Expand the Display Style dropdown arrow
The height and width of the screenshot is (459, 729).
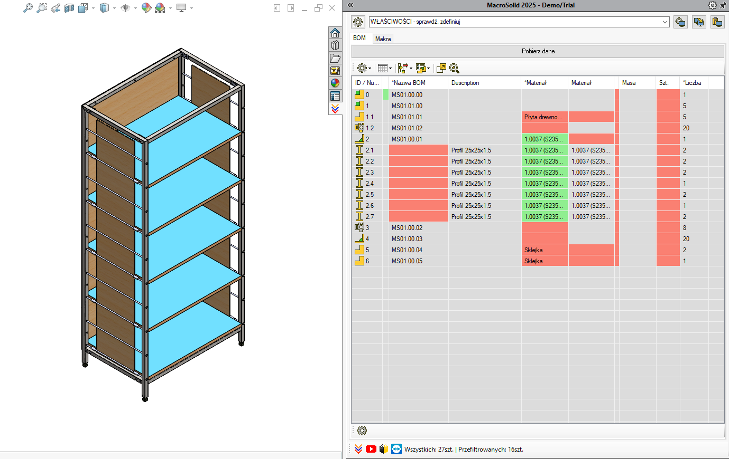coord(114,8)
